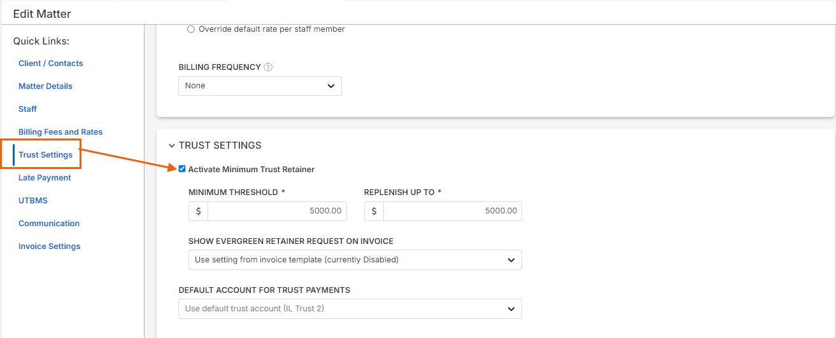This screenshot has height=338, width=836.
Task: Open Default Account for Trust Payments dropdown
Action: (x=350, y=309)
